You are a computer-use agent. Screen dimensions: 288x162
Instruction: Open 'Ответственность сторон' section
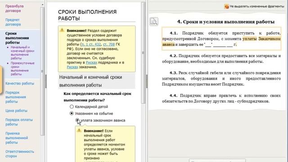[x=20, y=154]
